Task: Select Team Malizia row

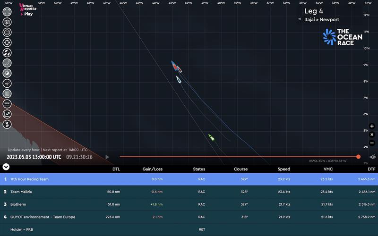Action: (189, 192)
